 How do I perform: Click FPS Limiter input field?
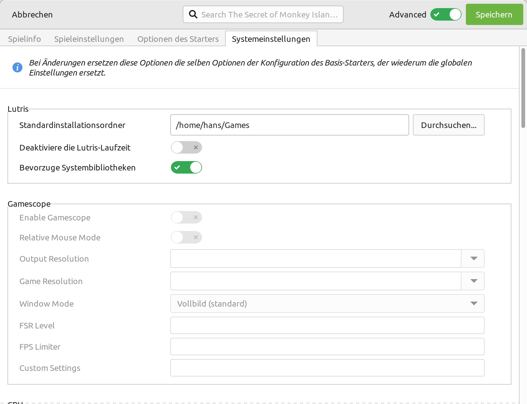pos(327,347)
